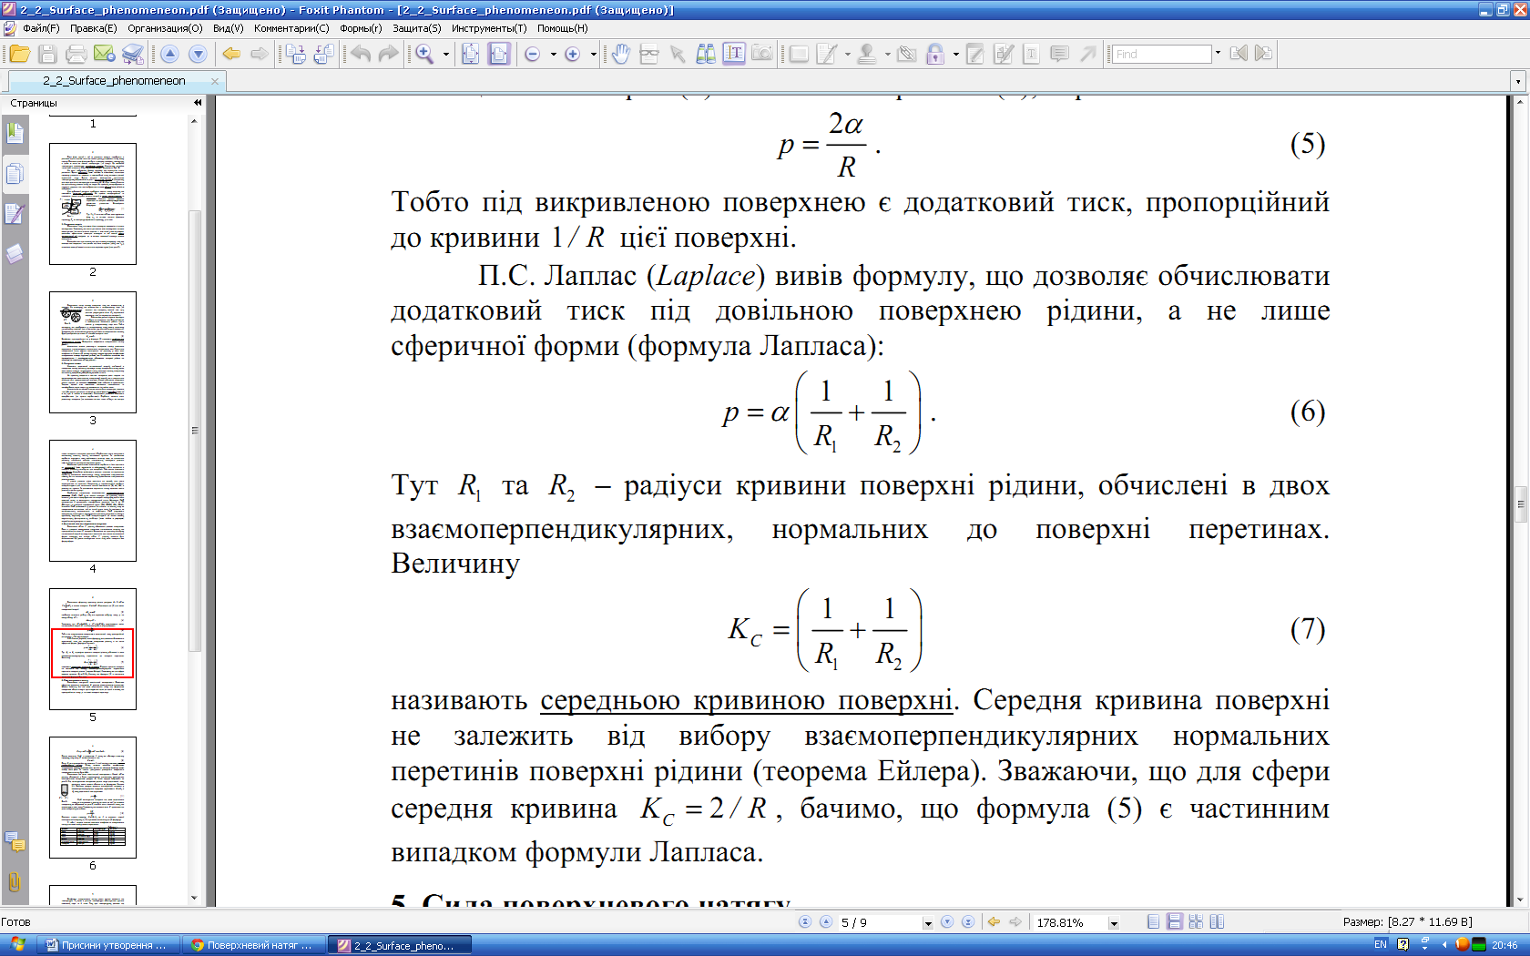The width and height of the screenshot is (1530, 956).
Task: Switch to continuous page layout in status bar
Action: pos(1175,922)
